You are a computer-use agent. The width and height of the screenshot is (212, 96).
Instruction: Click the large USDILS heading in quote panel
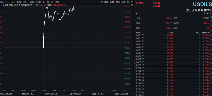coord(202,4)
